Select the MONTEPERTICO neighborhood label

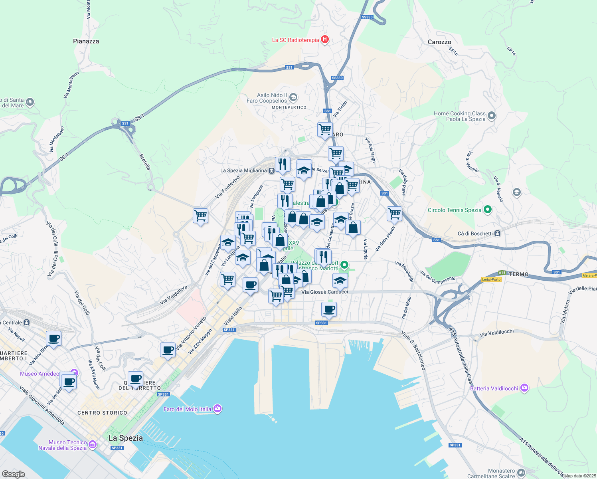289,107
